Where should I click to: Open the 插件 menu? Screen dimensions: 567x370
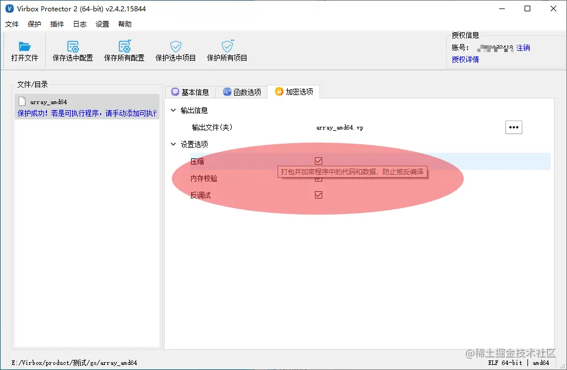click(x=57, y=24)
